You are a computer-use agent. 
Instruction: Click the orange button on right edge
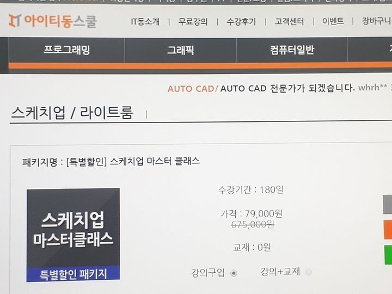tap(388, 230)
